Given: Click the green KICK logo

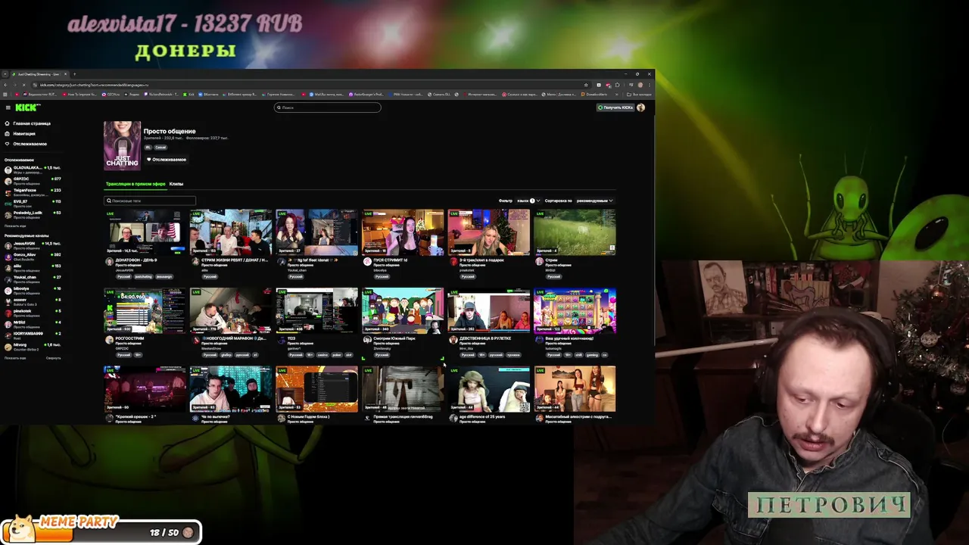Looking at the screenshot, I should pos(27,107).
